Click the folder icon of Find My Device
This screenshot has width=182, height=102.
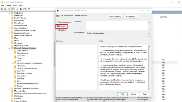(12, 18)
